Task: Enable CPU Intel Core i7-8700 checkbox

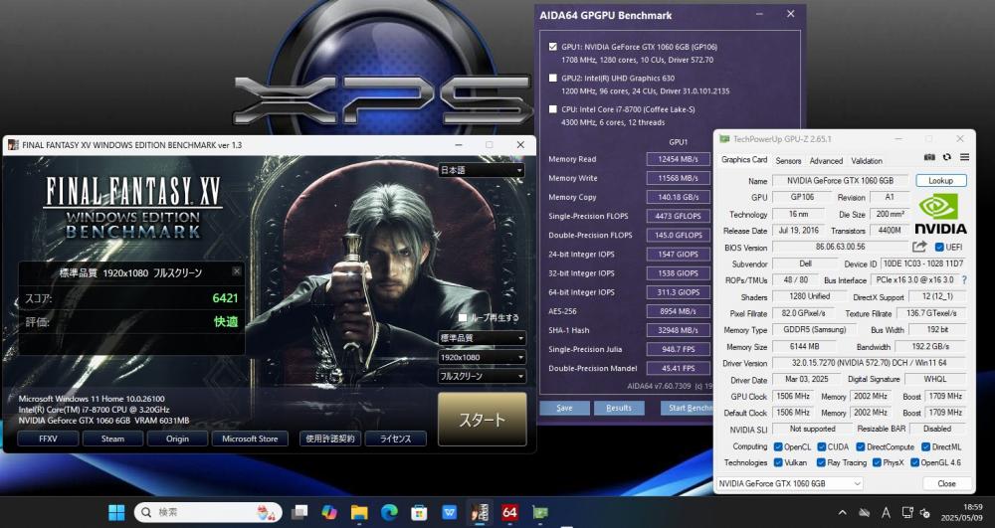Action: pyautogui.click(x=552, y=109)
